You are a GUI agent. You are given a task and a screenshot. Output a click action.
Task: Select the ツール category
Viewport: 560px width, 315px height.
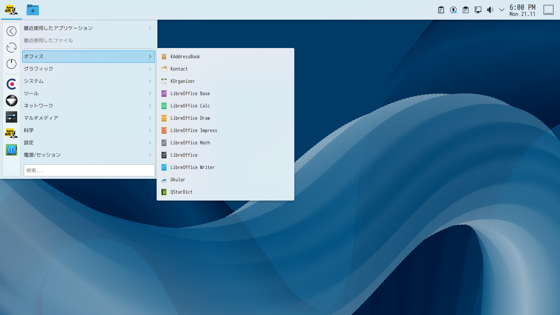coord(89,94)
